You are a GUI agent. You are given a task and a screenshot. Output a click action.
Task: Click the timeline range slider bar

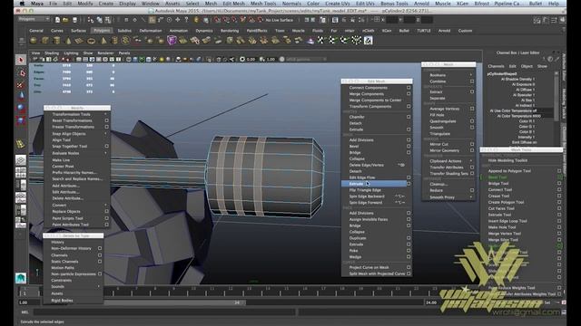pos(174,302)
